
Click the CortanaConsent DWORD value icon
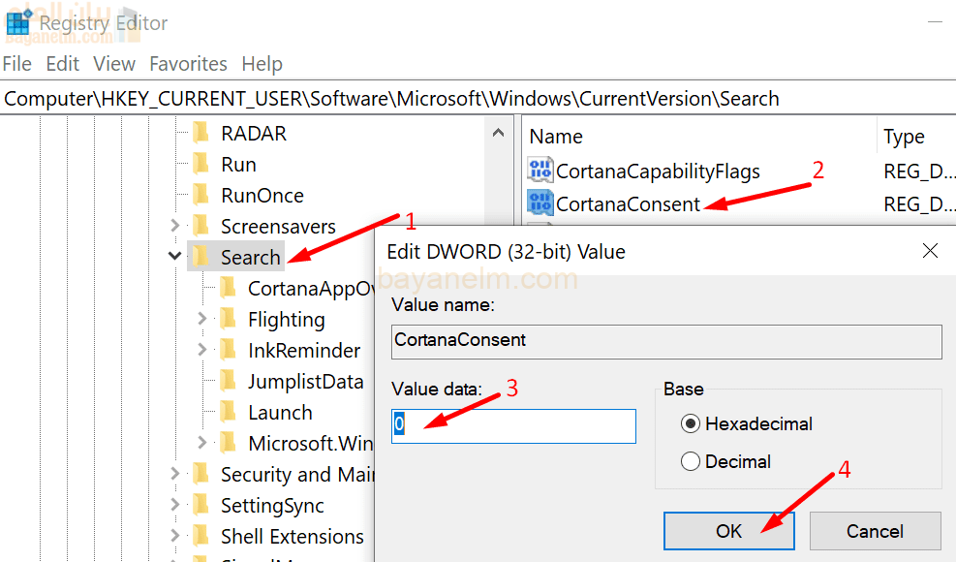(540, 203)
